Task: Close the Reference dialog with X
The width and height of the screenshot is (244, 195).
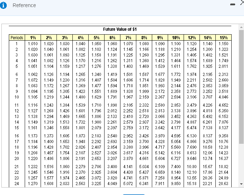Action: 242,2
